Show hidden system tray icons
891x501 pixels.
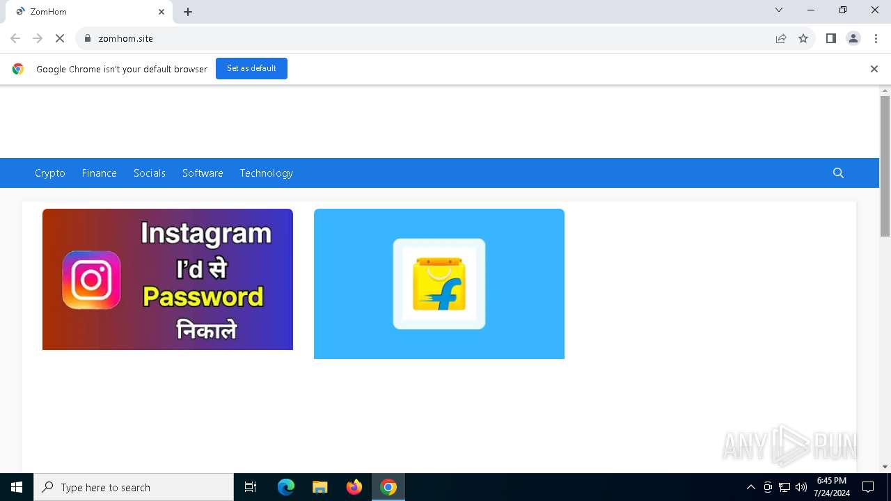pos(750,487)
